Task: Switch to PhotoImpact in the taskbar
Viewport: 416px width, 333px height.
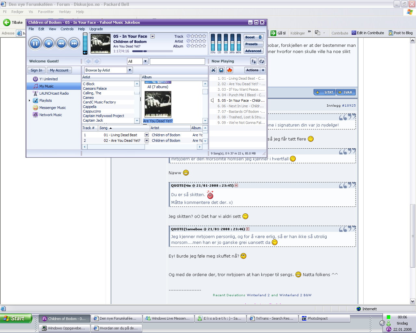Action: click(324, 318)
